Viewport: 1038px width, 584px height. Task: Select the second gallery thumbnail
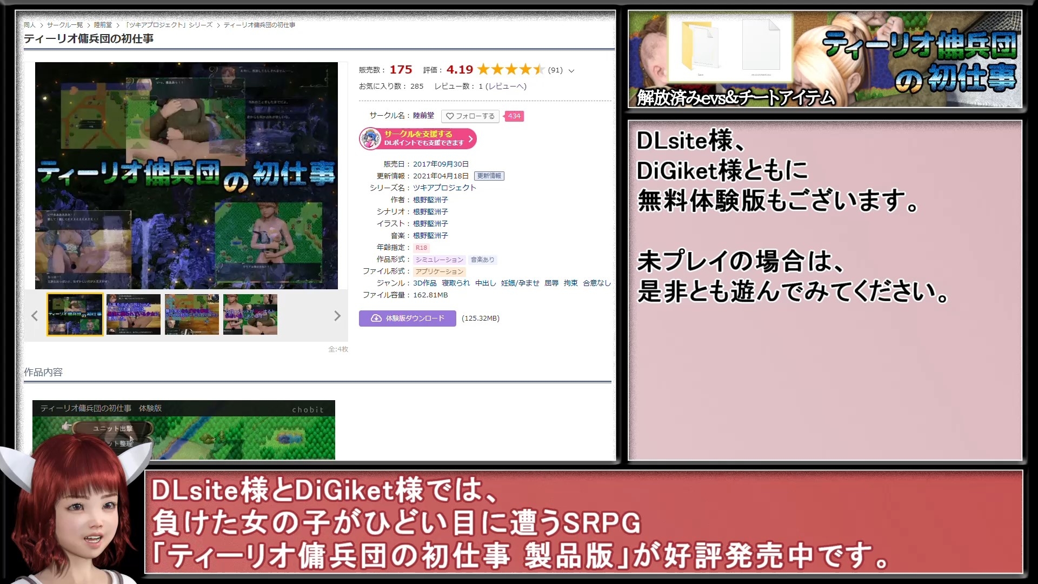pos(133,315)
